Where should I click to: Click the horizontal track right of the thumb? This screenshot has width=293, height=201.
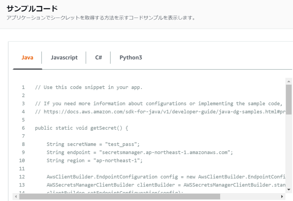pos(250,196)
